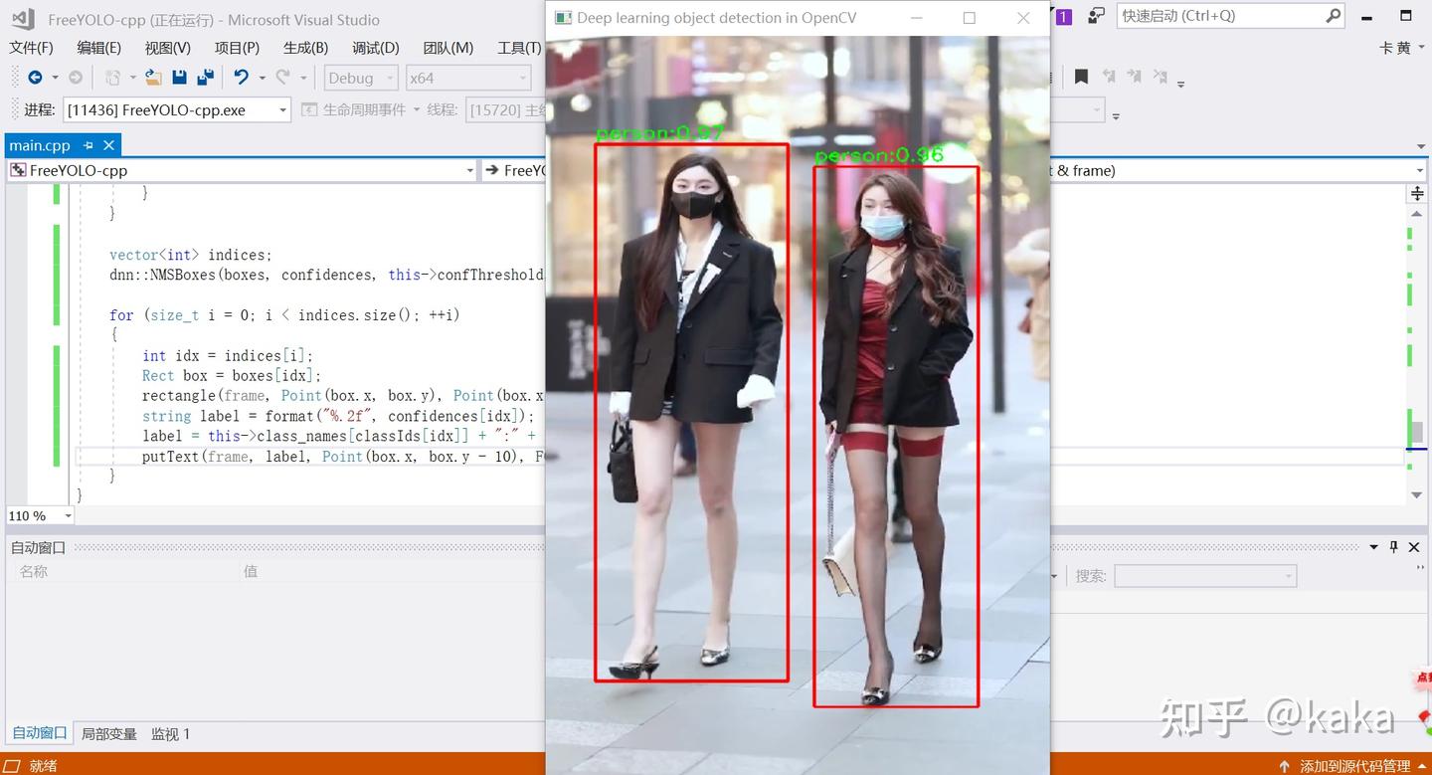Toggle auto-hide pin of the 自动窗口 panel
The width and height of the screenshot is (1432, 775).
point(1394,547)
